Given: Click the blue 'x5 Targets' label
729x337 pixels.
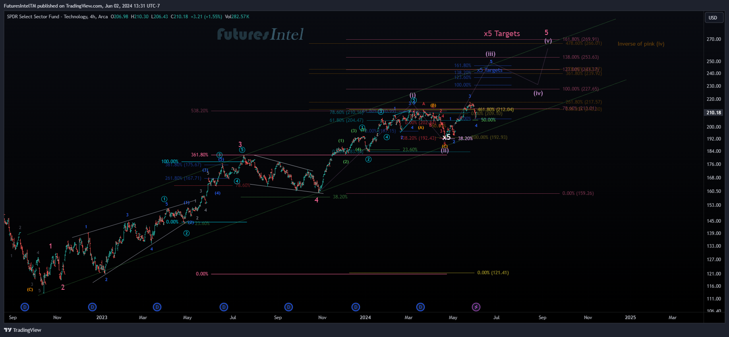Looking at the screenshot, I should coord(490,70).
